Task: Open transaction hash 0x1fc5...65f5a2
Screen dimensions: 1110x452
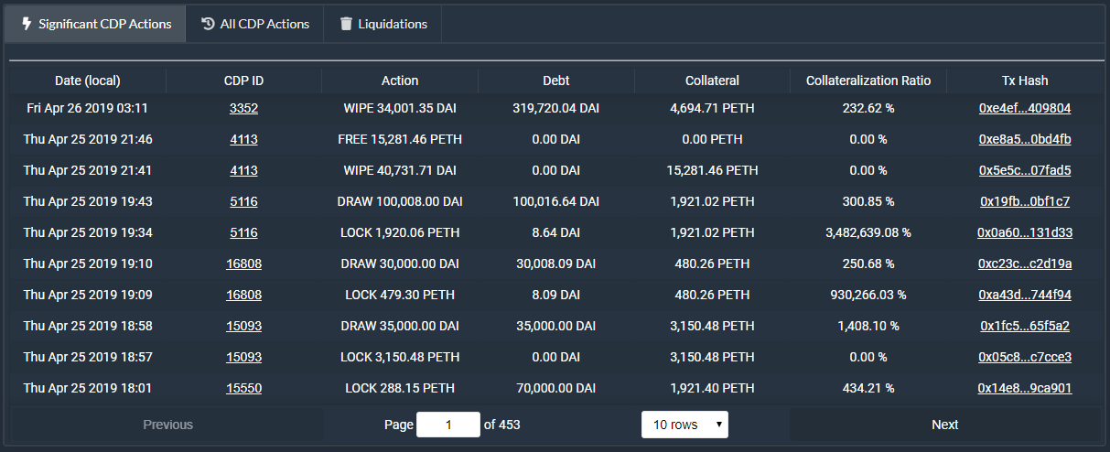Action: [x=1025, y=326]
